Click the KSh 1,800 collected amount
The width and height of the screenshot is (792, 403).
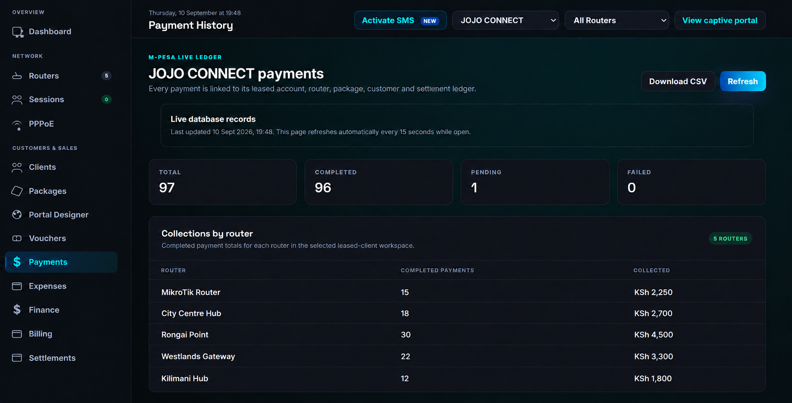point(653,378)
